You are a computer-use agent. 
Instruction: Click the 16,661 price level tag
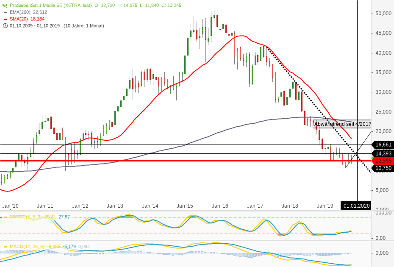click(x=383, y=145)
